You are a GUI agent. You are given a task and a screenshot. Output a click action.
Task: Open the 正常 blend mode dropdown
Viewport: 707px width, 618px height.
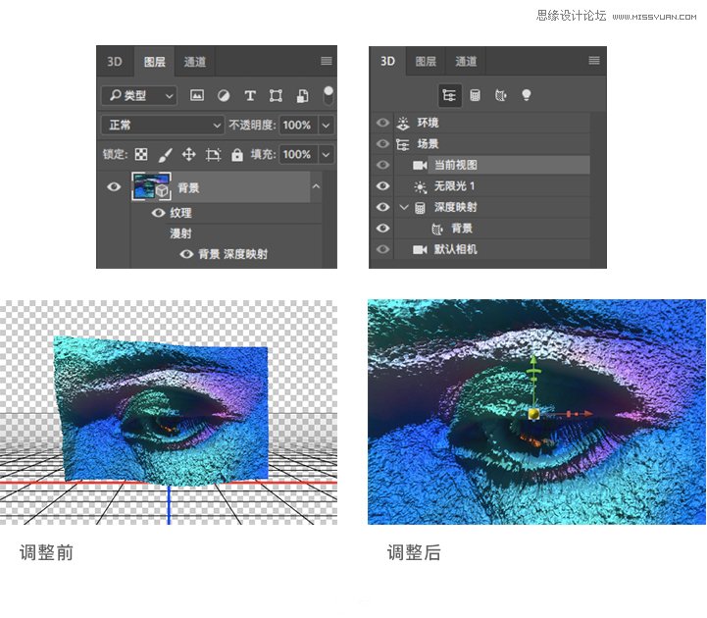point(163,126)
